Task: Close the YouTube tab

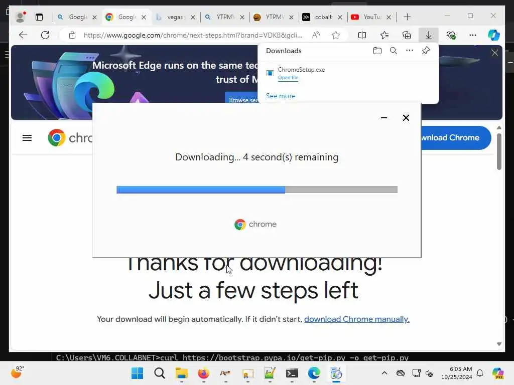Action: (389, 17)
